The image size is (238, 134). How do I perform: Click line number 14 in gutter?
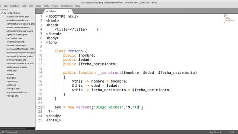pyautogui.click(x=40, y=73)
